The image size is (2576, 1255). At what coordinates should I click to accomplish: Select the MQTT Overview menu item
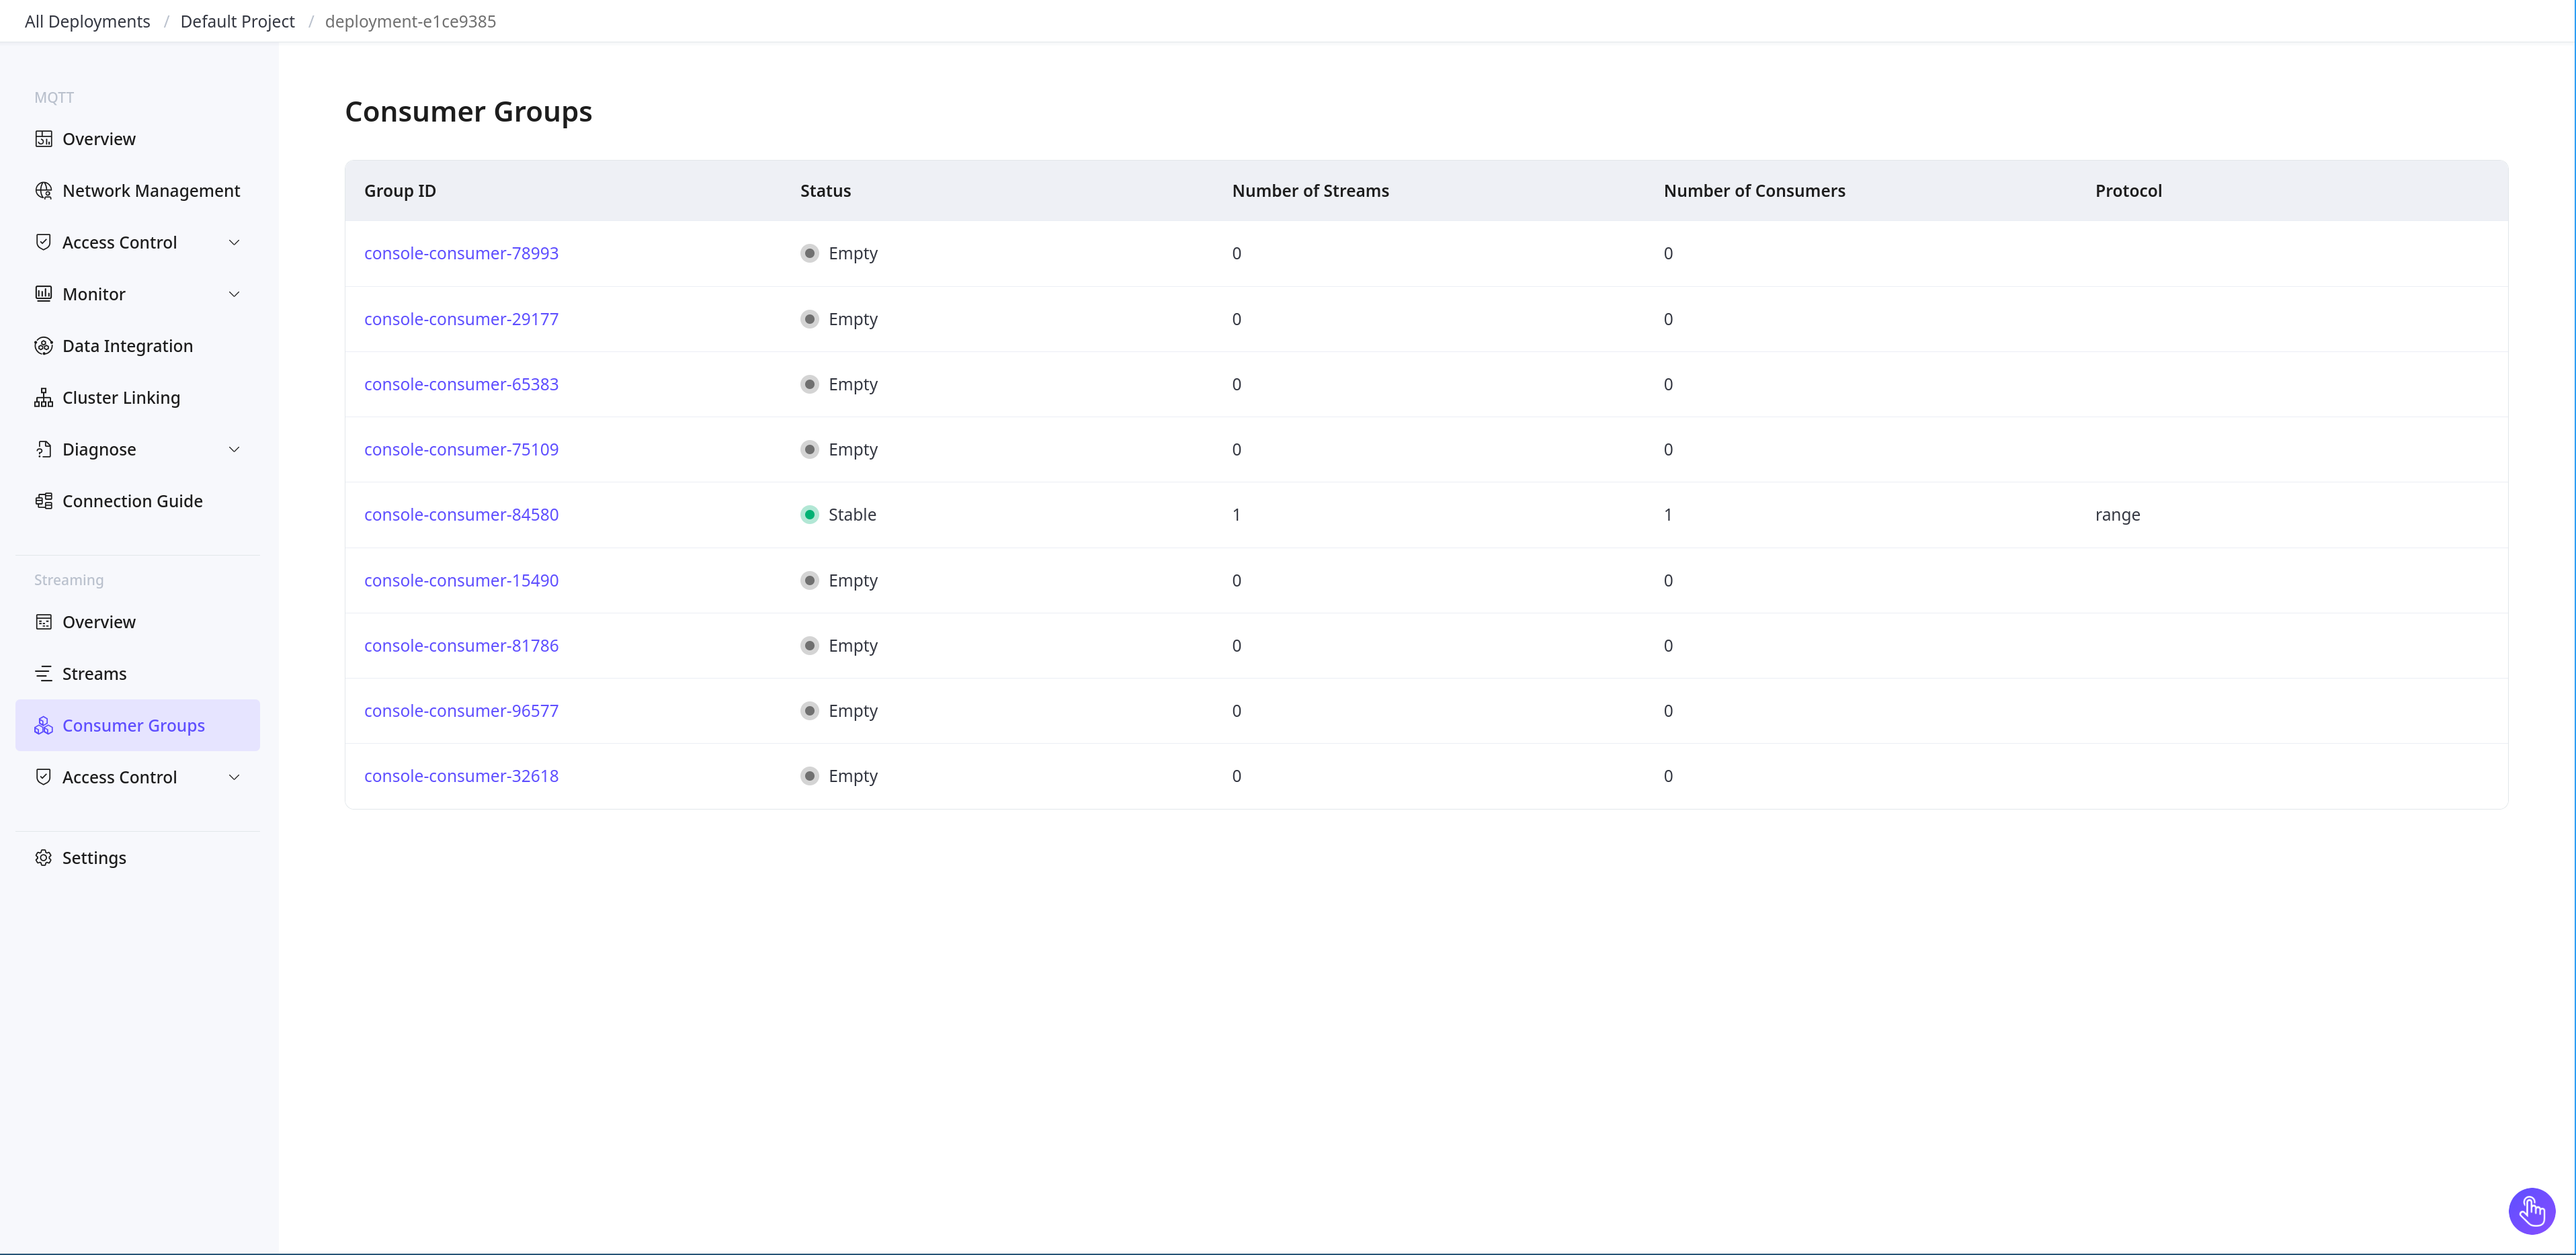[x=99, y=138]
